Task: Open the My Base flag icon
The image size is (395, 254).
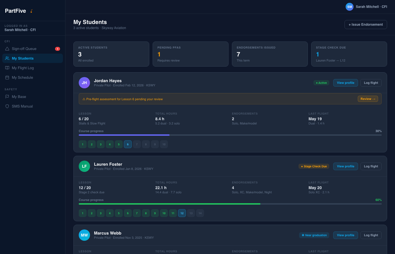Action: (x=7, y=97)
